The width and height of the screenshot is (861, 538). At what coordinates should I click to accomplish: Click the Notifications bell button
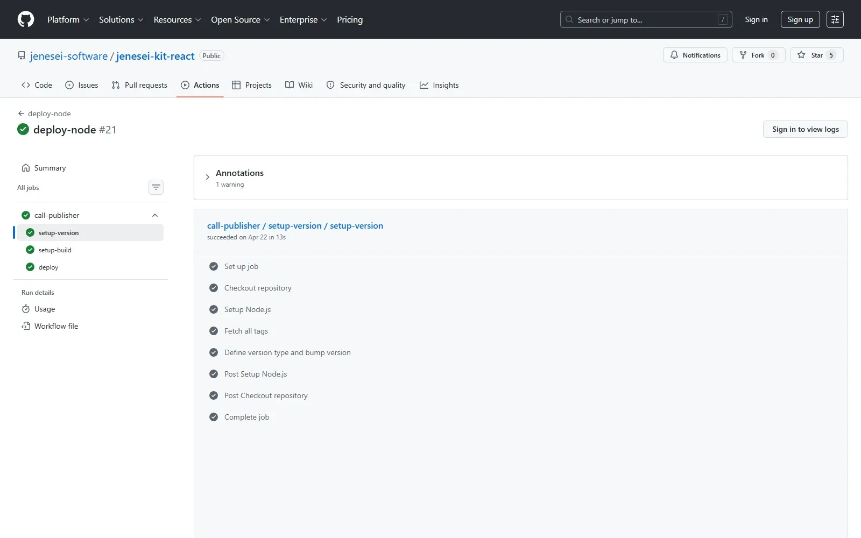pos(695,55)
